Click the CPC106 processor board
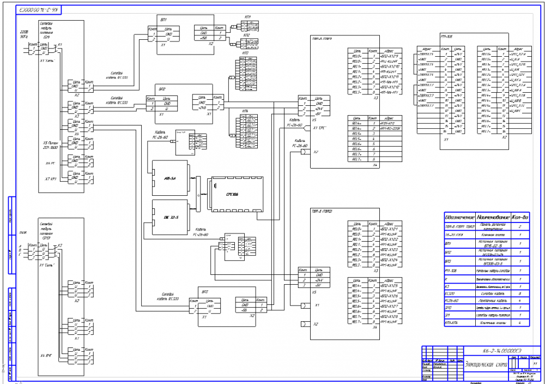Screen dimensions: 545x384 pyautogui.click(x=234, y=194)
